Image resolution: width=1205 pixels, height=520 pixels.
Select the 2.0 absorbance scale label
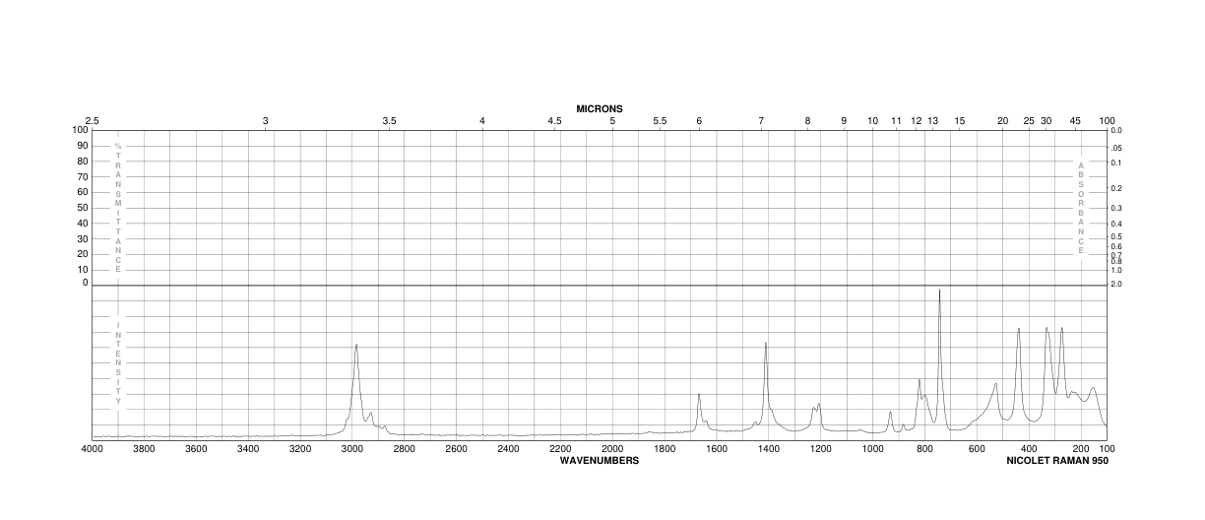1116,285
